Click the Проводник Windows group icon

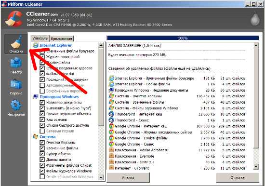[x=35, y=97]
